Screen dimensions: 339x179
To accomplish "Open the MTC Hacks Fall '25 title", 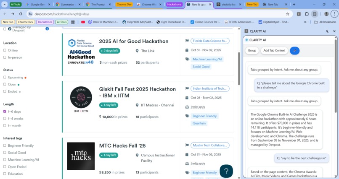I will (x=122, y=145).
